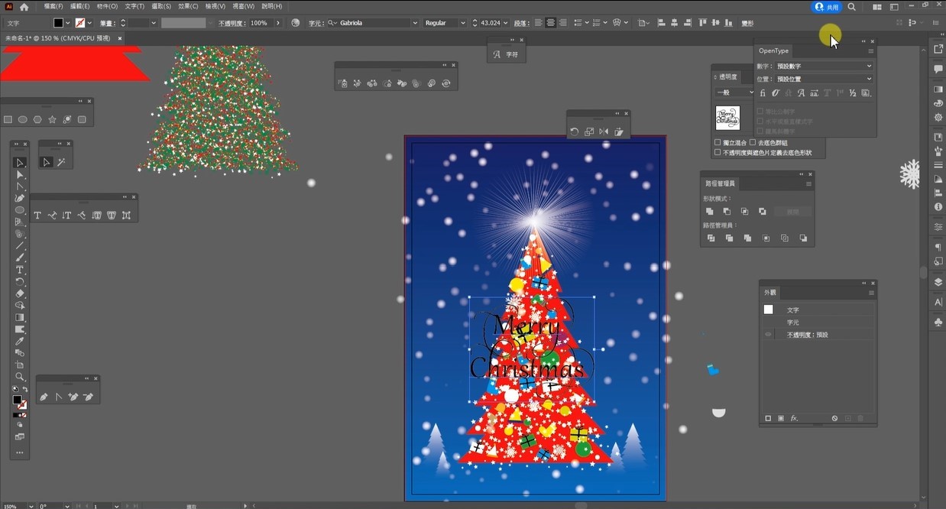Viewport: 946px width, 509px height.
Task: Enable the 獨立混合 checkbox
Action: point(718,143)
